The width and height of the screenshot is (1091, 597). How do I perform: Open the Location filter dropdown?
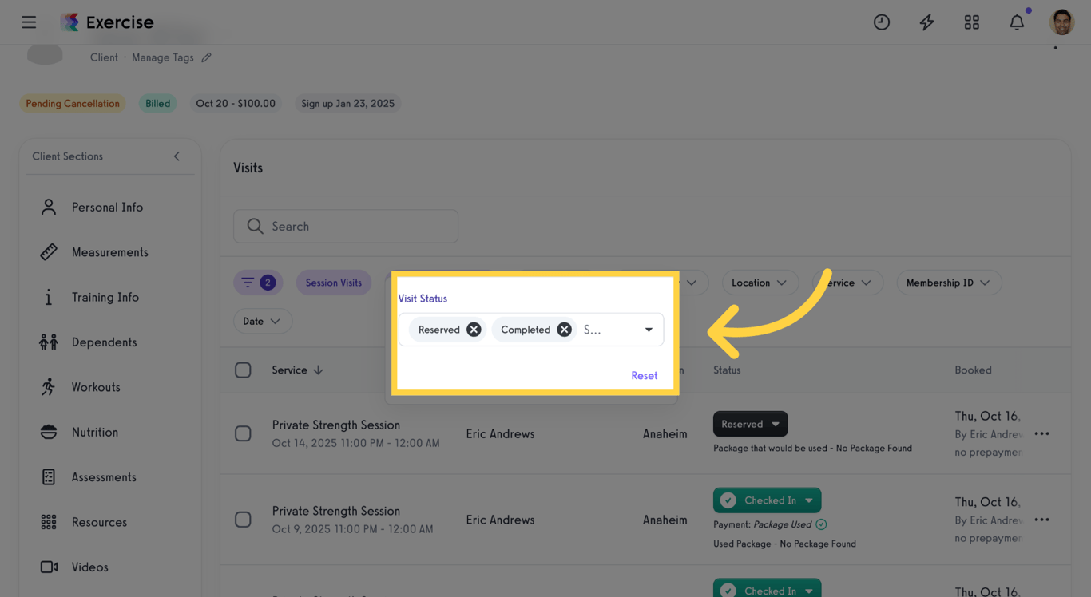(760, 283)
